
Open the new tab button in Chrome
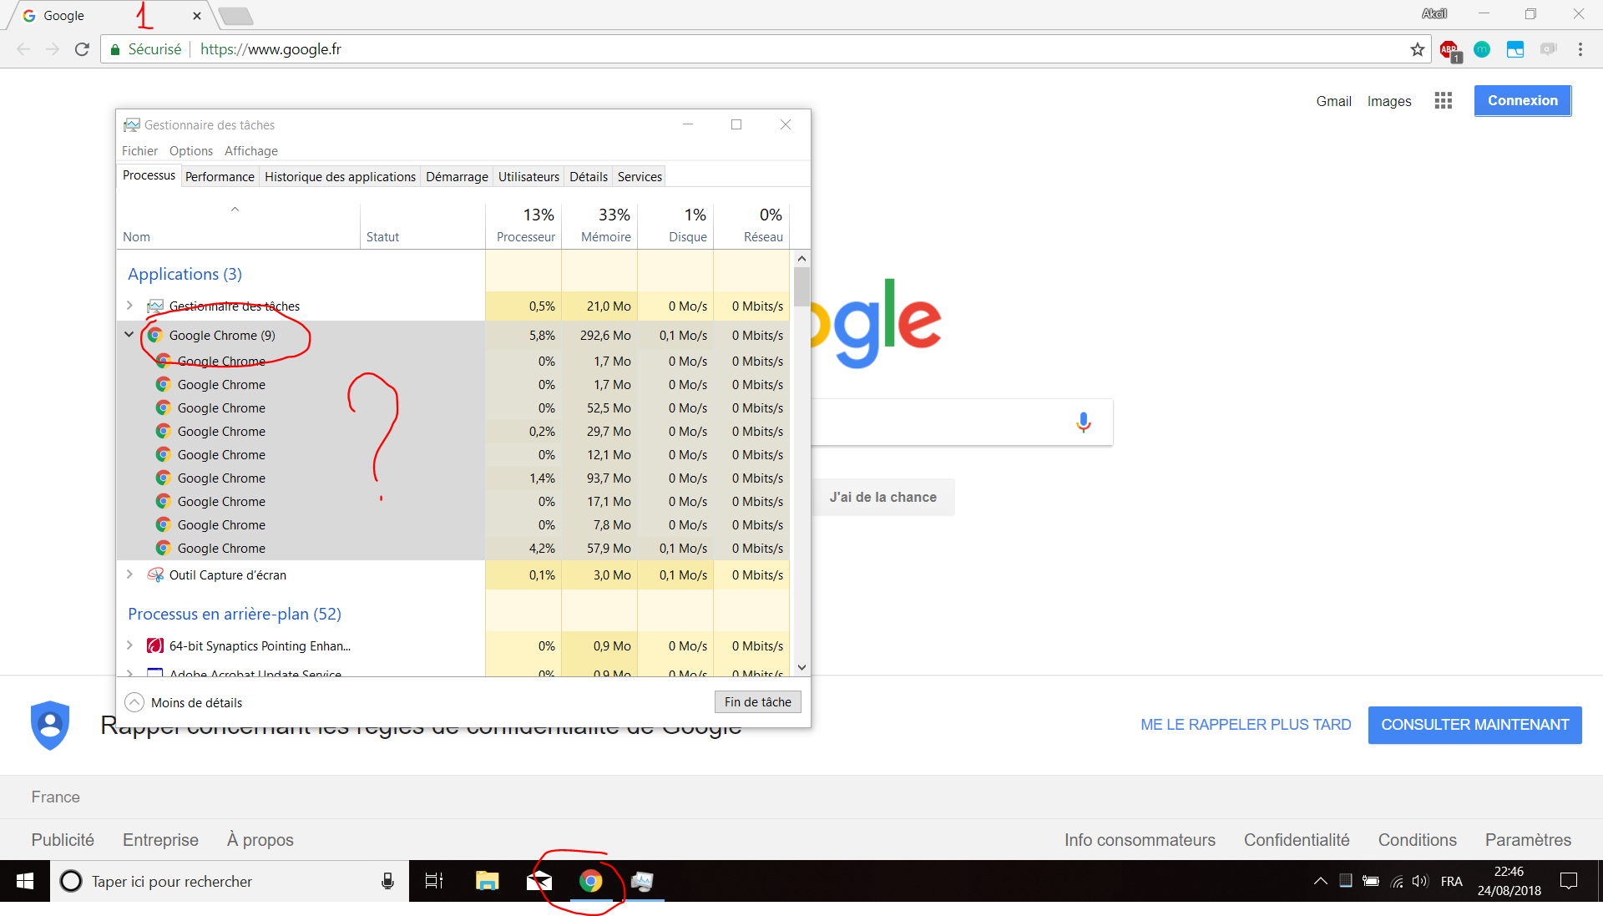(235, 16)
